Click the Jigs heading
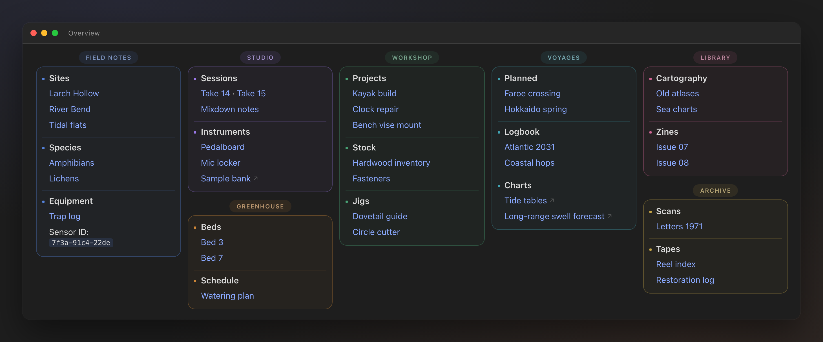This screenshot has height=342, width=823. (361, 201)
